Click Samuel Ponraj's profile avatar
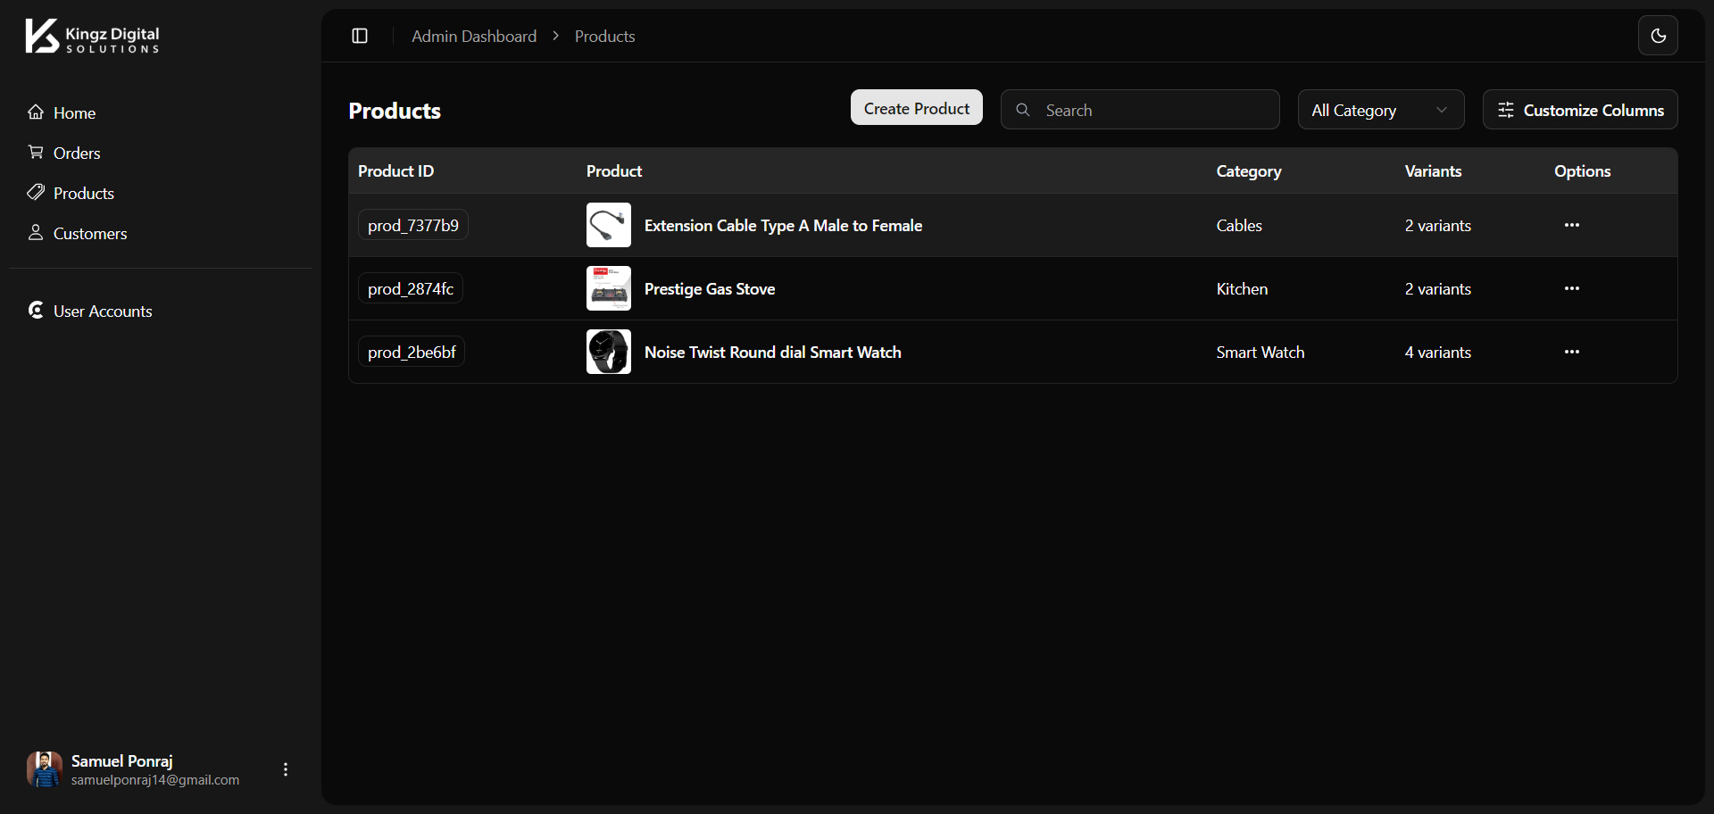This screenshot has width=1714, height=814. pos(45,769)
